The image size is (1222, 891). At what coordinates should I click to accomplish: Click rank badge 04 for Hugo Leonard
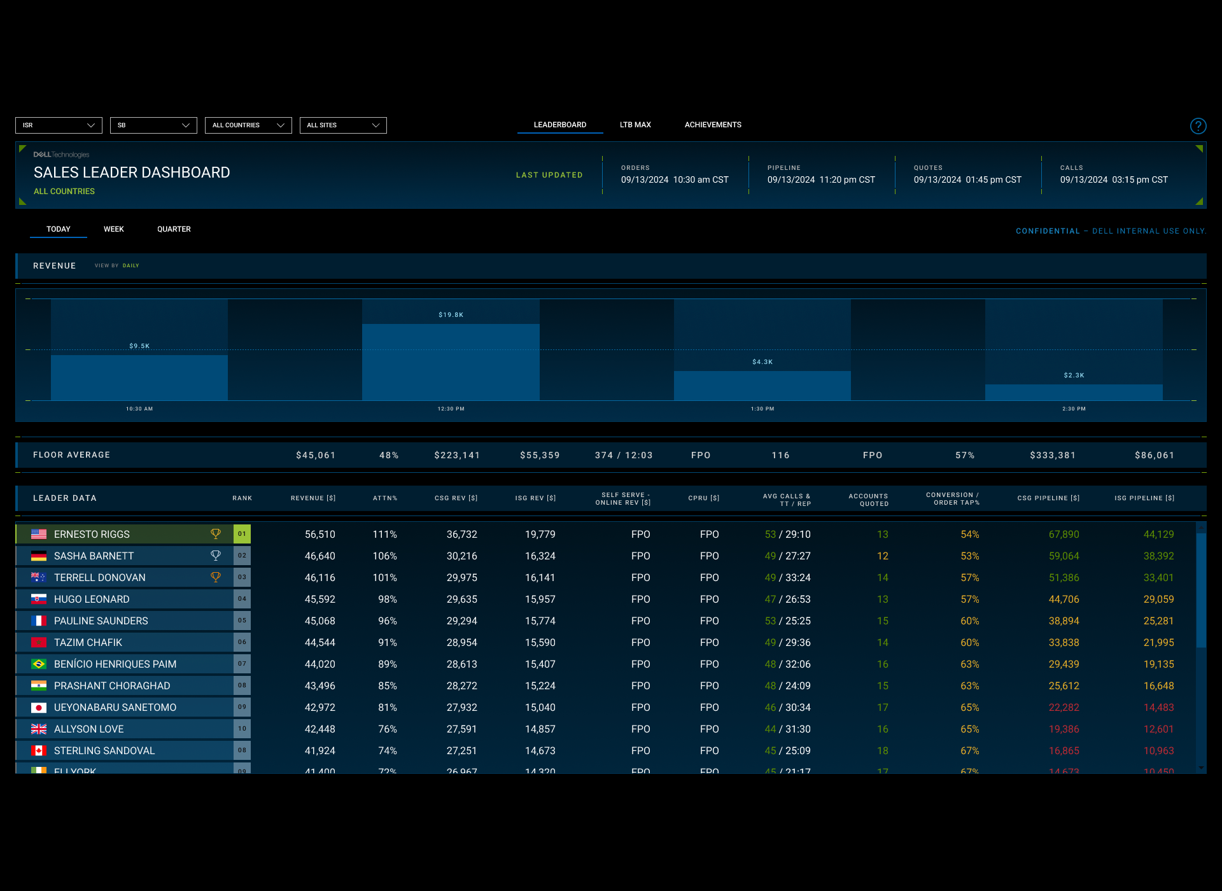[x=242, y=599]
